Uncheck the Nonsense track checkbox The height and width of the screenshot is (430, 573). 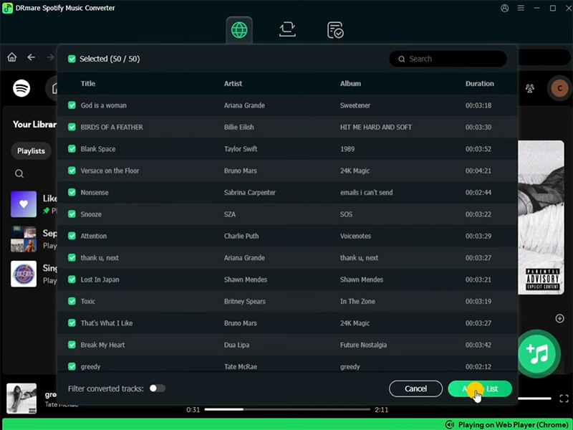tap(72, 192)
